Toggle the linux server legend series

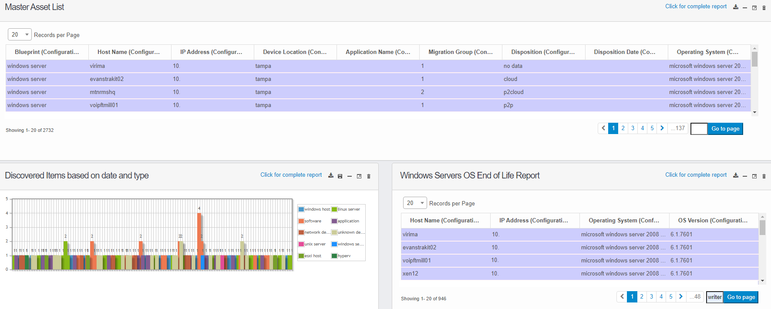348,209
